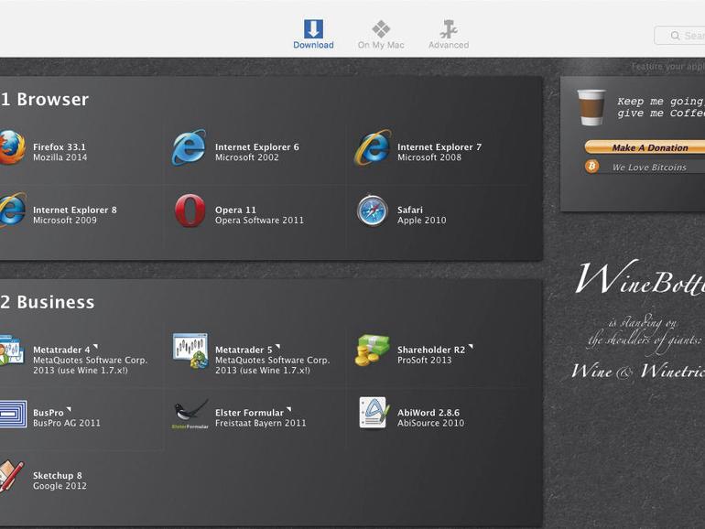
Task: Select the Sketchup 8 icon
Action: (x=11, y=477)
